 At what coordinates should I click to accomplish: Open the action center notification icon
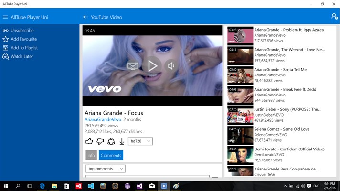(309, 186)
